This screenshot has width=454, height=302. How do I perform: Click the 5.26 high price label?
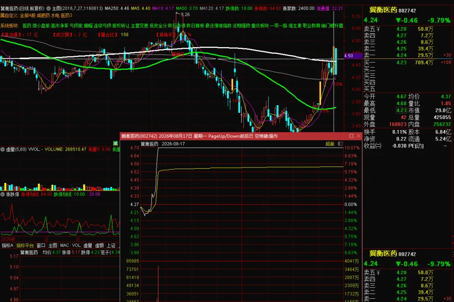click(x=185, y=14)
